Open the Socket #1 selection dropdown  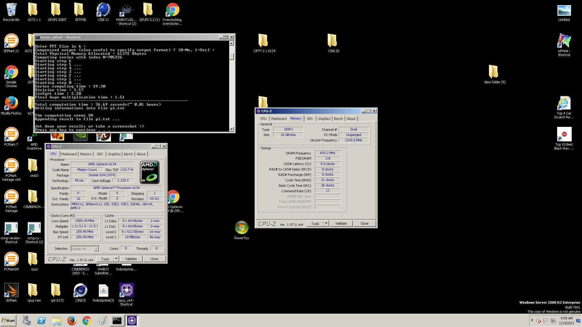[85, 249]
